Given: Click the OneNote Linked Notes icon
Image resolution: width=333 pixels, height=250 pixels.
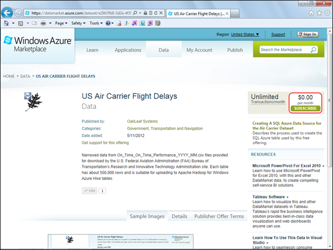Looking at the screenshot, I should click(150, 23).
